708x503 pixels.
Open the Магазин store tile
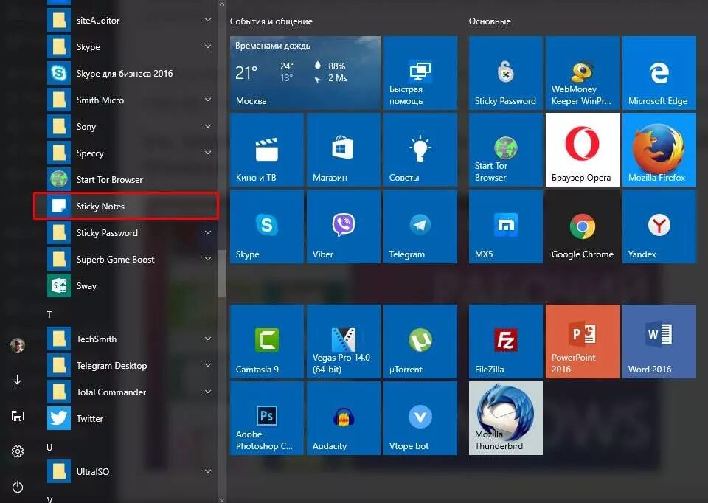[x=344, y=150]
